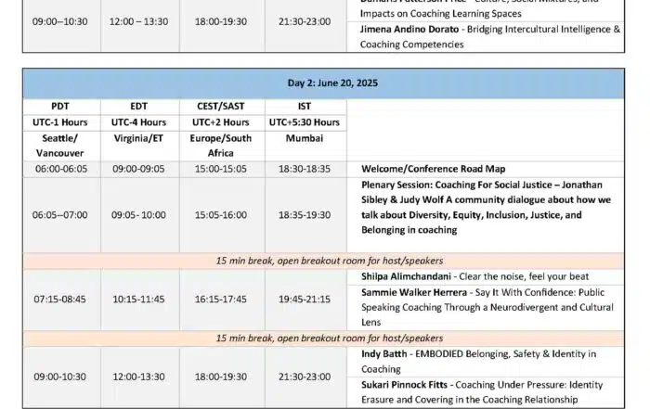This screenshot has width=650, height=409.
Task: Click the 18:35-19:30 time cell
Action: point(305,215)
